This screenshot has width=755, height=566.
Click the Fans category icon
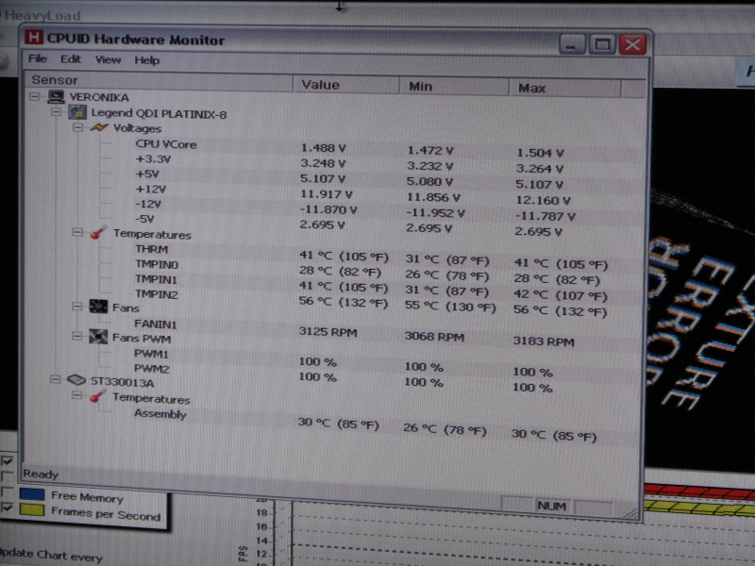(98, 307)
